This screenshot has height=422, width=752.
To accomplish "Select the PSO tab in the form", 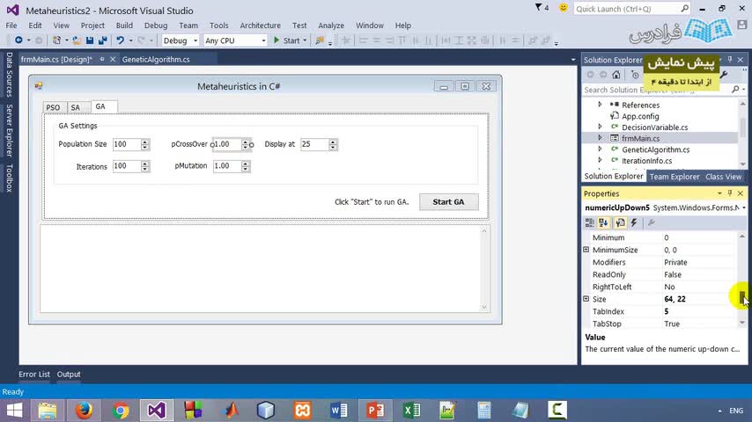I will point(53,107).
